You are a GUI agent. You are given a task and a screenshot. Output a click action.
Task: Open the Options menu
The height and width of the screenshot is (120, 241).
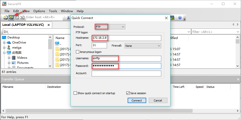point(39,11)
